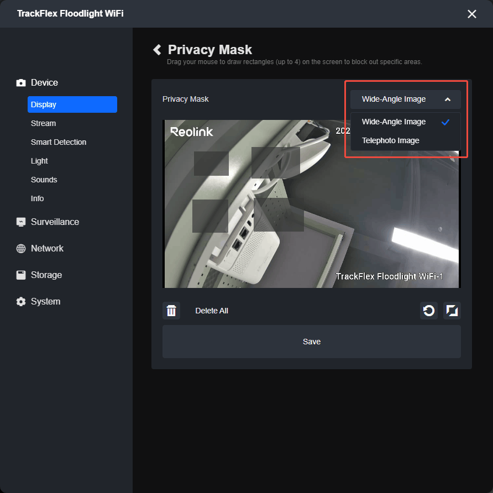Viewport: 493px width, 493px height.
Task: Click the System gear icon
Action: [21, 302]
